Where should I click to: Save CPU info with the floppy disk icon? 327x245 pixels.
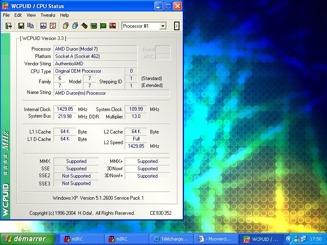(x=21, y=26)
